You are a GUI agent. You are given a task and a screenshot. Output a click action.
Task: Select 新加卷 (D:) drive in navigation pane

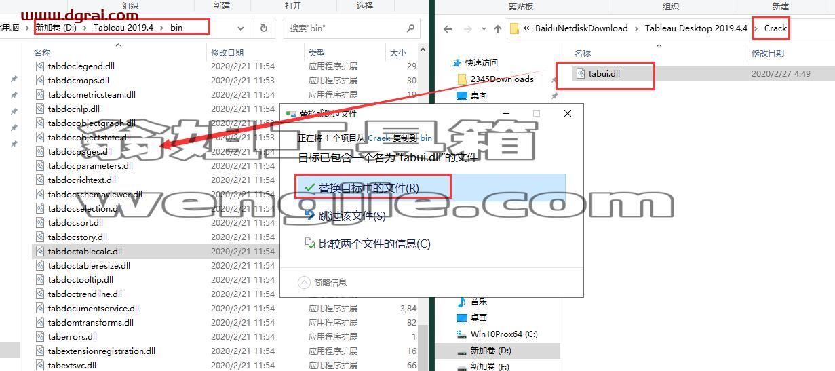491,351
